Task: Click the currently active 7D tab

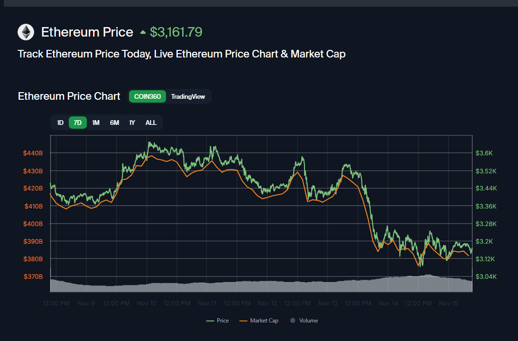Action: pyautogui.click(x=77, y=123)
